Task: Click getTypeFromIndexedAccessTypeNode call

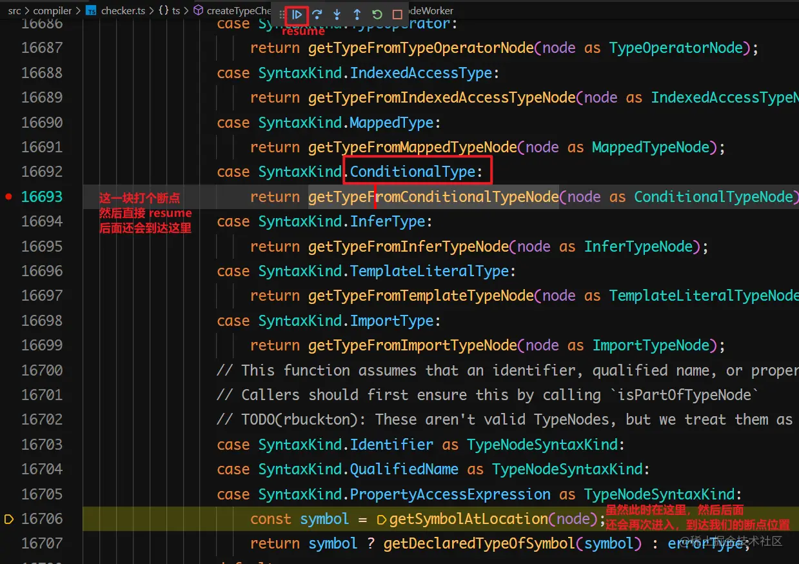Action: 442,97
